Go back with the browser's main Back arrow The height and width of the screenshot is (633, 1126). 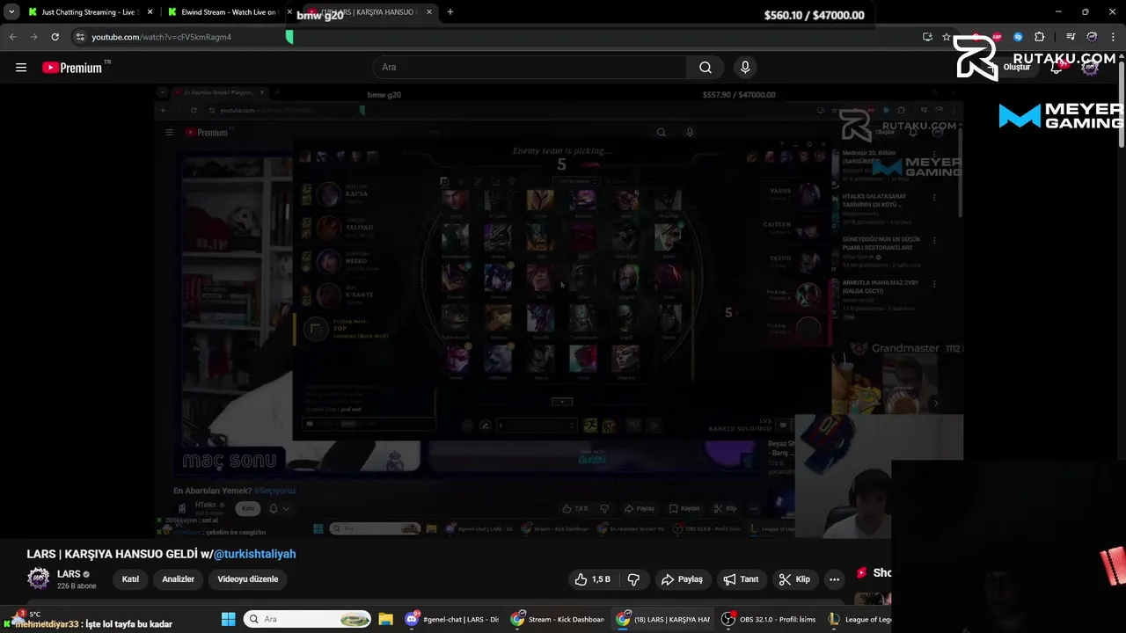point(12,37)
